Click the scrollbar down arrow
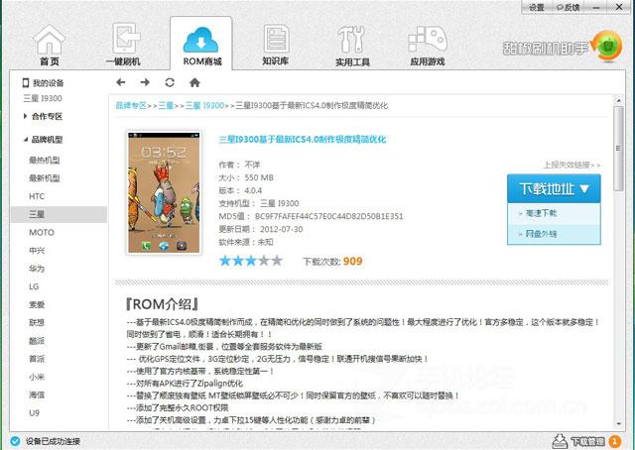635x450 pixels. 618,423
